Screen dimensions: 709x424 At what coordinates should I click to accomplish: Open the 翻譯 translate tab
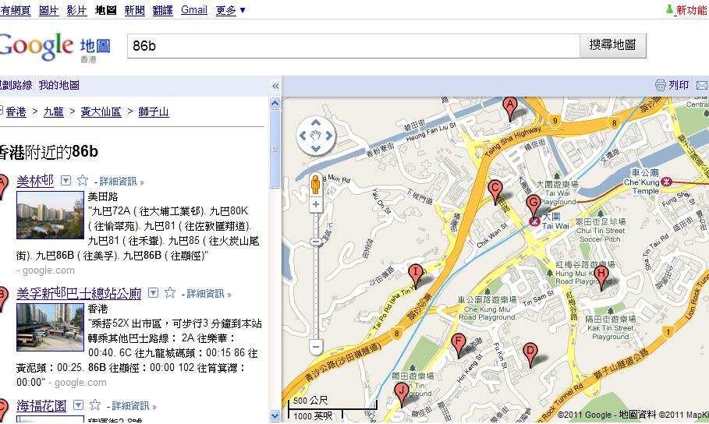(x=163, y=10)
